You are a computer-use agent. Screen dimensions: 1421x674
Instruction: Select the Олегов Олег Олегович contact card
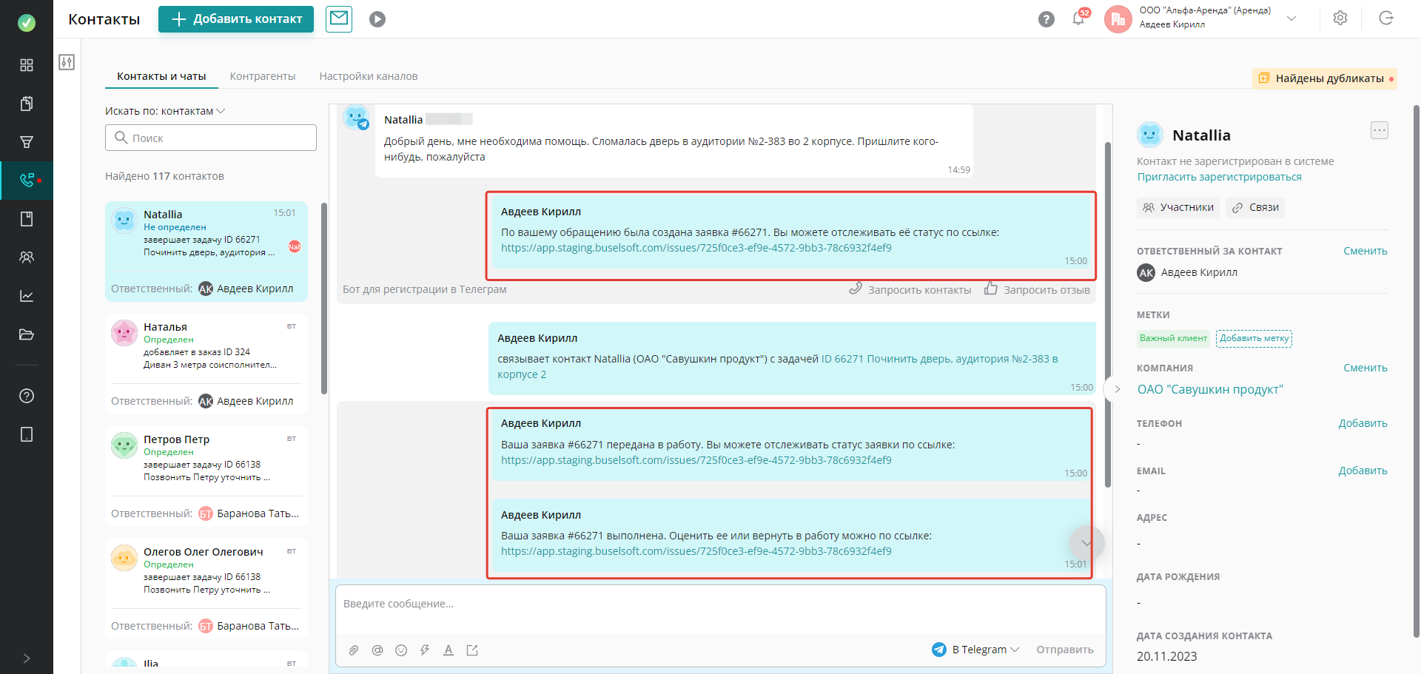(206, 589)
